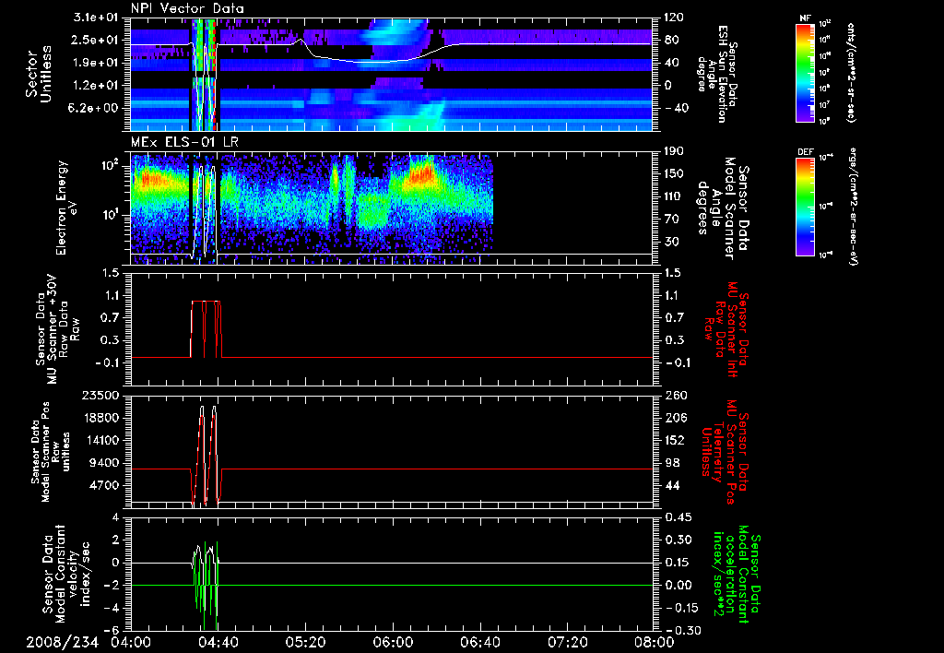Click the "DEF" label above the color bar
The height and width of the screenshot is (653, 944).
point(806,152)
